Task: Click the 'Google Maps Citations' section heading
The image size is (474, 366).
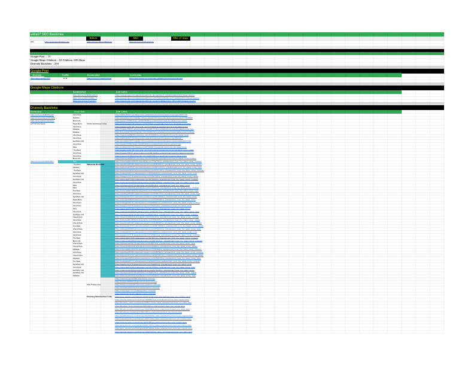Action: [x=47, y=87]
